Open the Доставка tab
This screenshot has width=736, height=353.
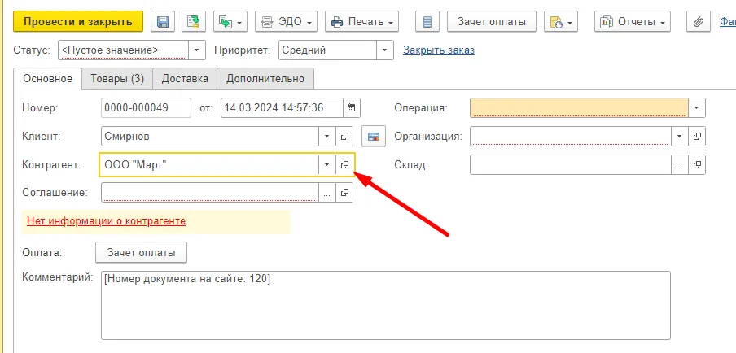pos(185,79)
